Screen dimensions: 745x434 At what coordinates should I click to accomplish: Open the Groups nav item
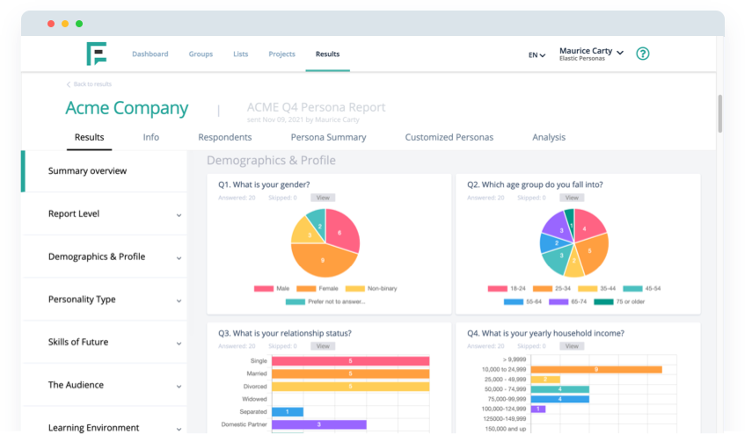tap(201, 54)
